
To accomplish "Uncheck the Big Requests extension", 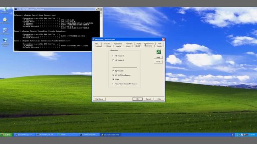I will coord(113,71).
